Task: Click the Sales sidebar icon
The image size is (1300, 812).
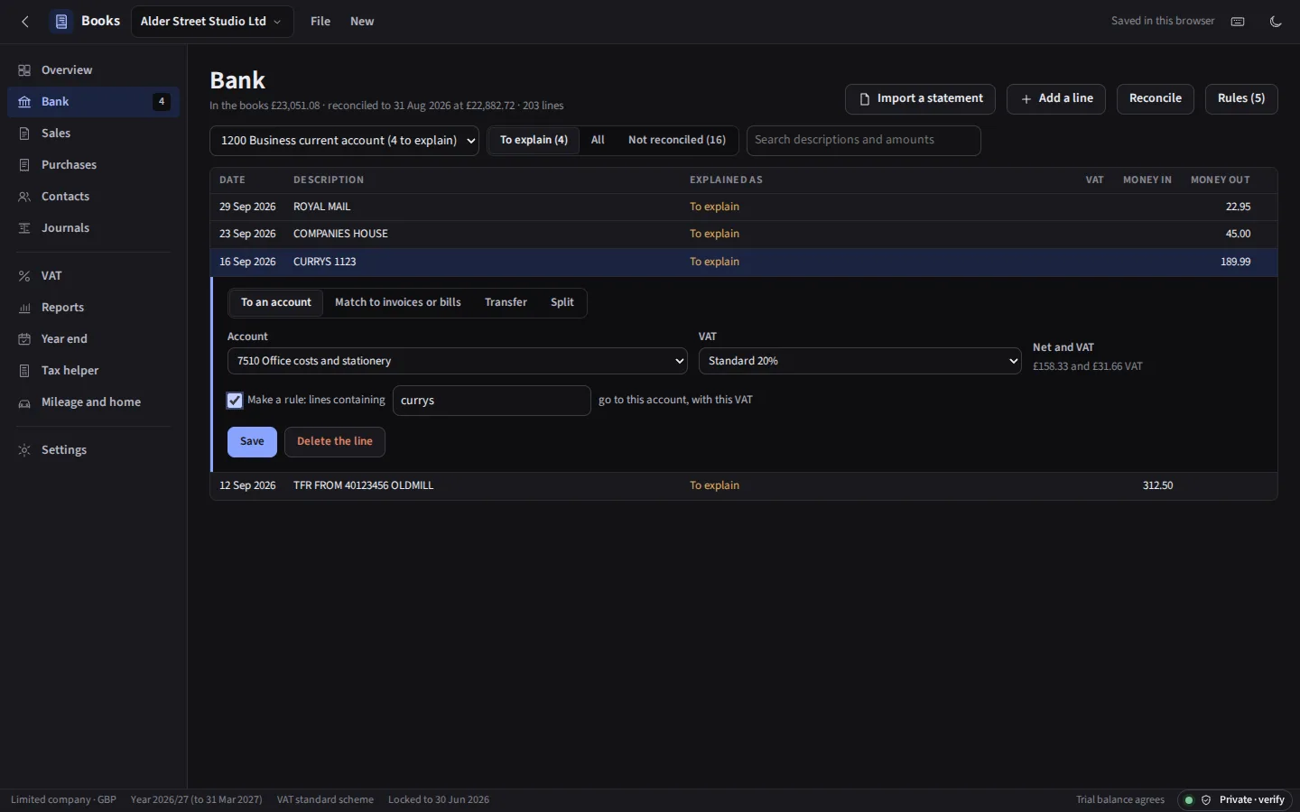Action: pyautogui.click(x=24, y=134)
